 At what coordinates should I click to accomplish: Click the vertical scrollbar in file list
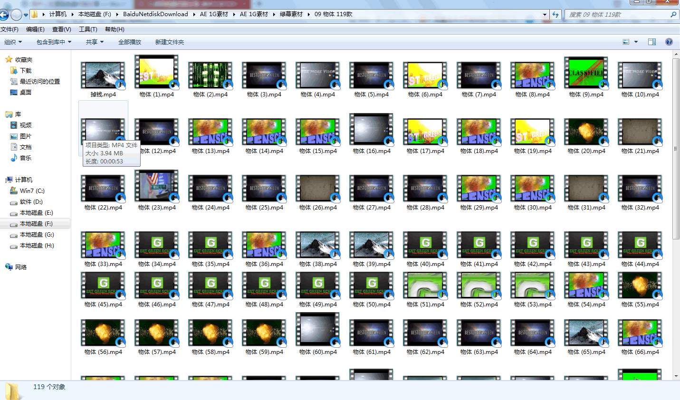[x=676, y=147]
